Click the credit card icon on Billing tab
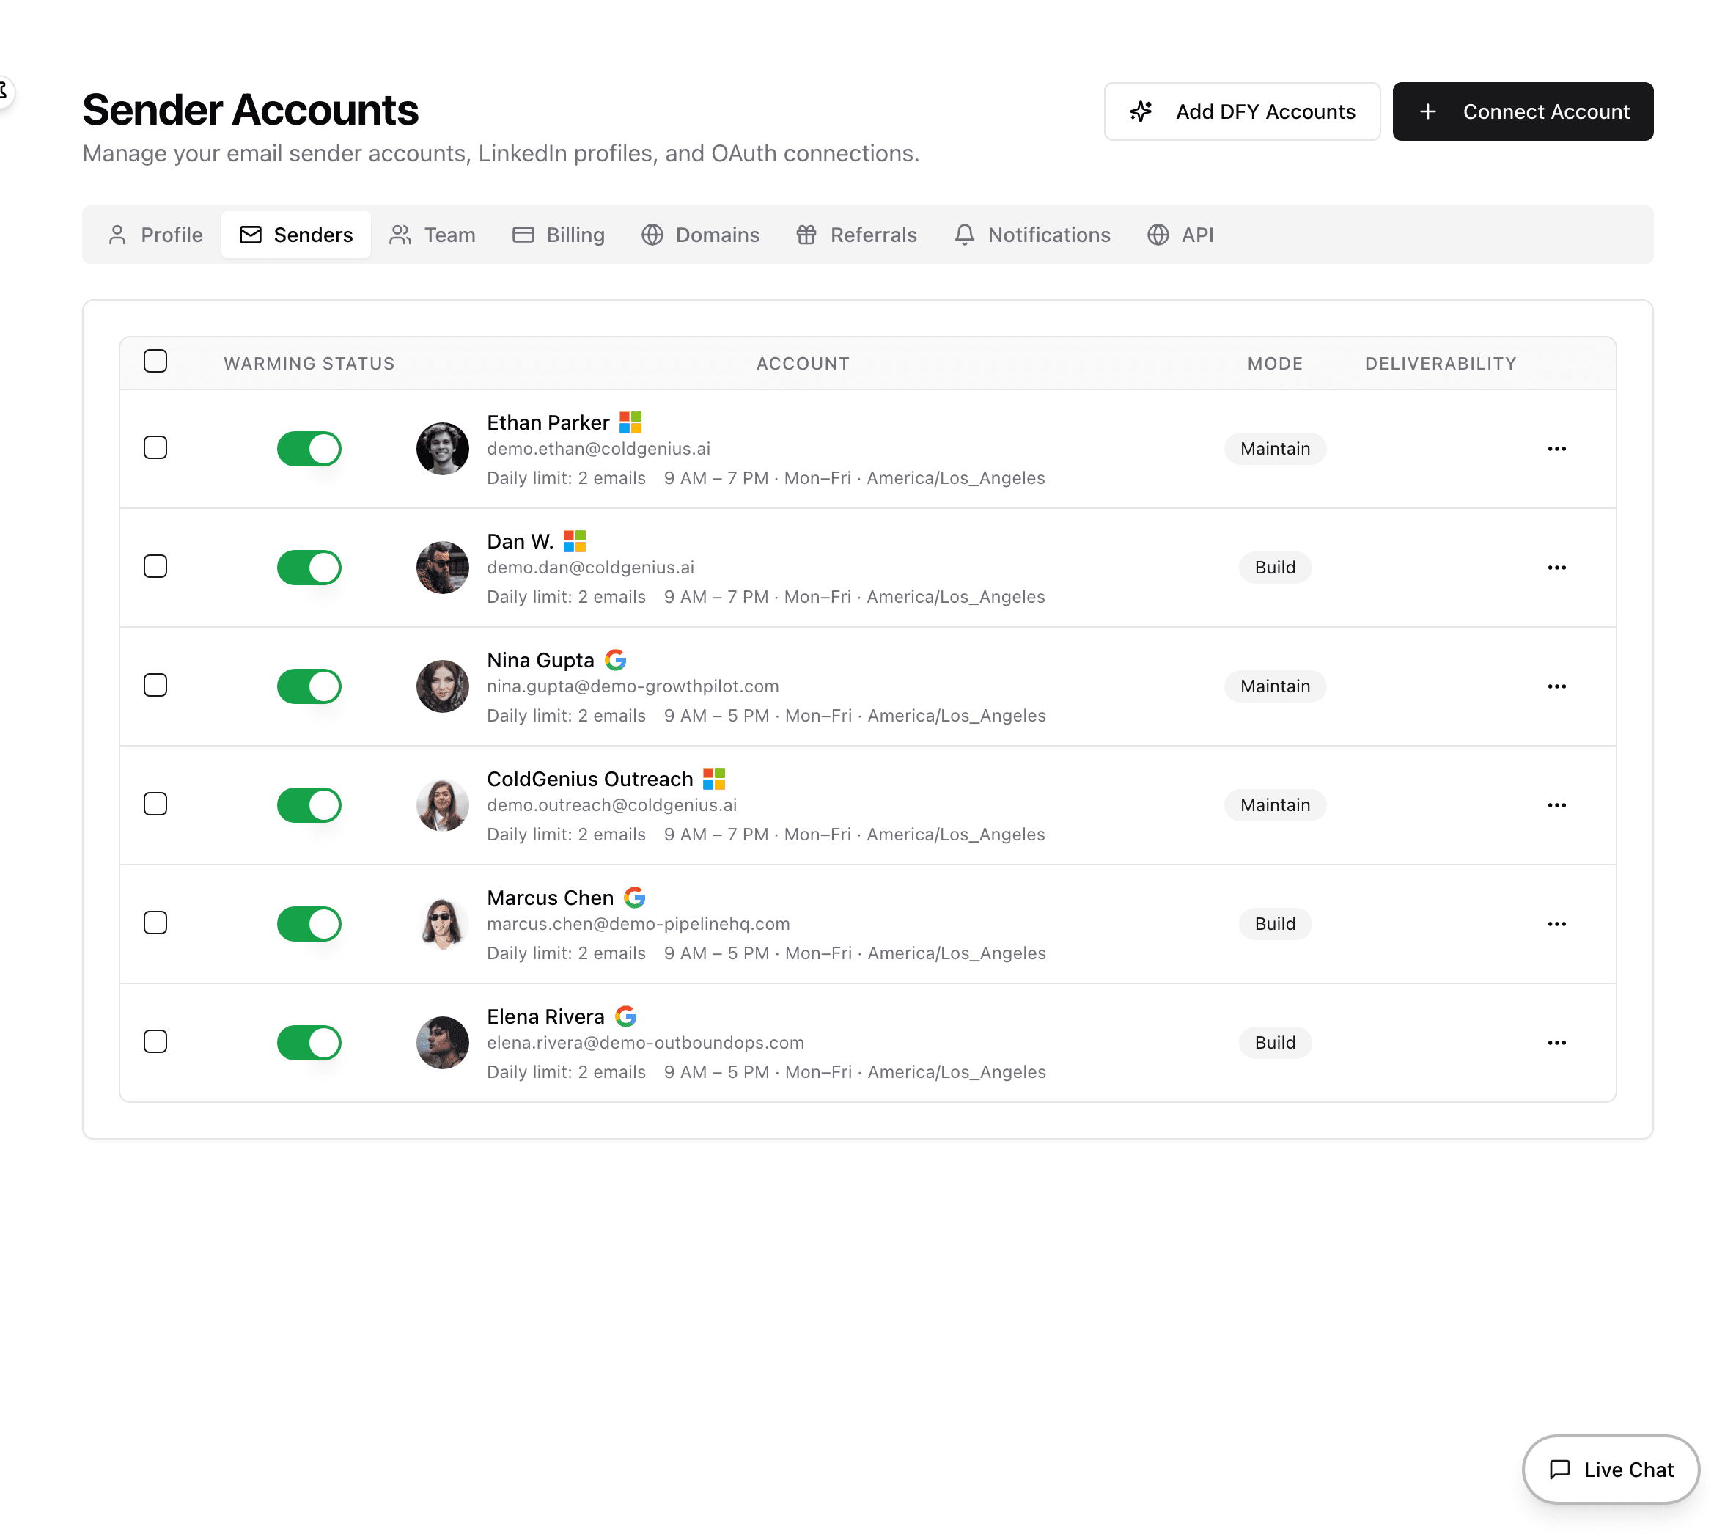The image size is (1736, 1540). 523,235
